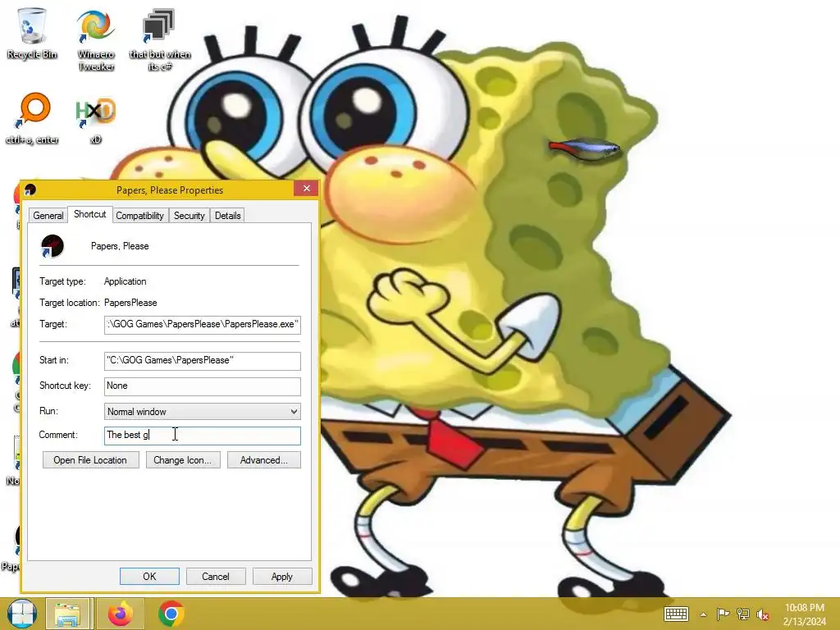Click the 'PapersPlease' target location text

point(130,303)
